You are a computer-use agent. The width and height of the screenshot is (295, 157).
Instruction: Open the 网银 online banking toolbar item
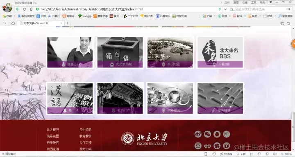click(222, 16)
